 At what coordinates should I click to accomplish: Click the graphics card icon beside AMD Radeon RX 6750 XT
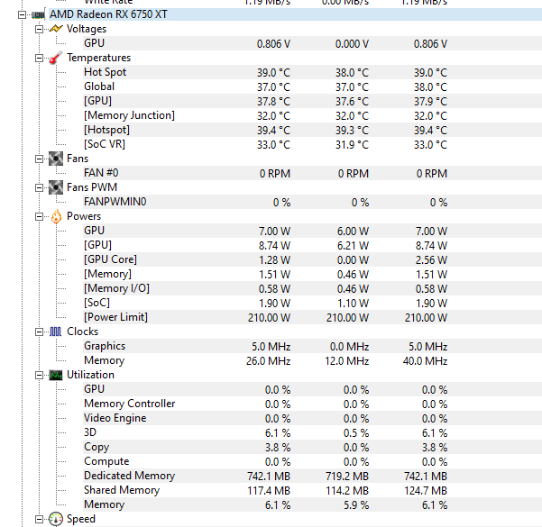[x=38, y=14]
